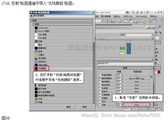Screen dimensions: 168x120
Task: Select the Mirror tool icon
Action: [x=107, y=21]
